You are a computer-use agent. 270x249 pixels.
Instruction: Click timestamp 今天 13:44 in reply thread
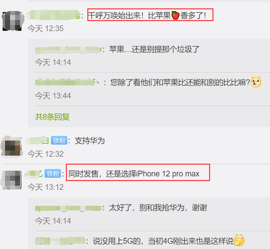[x=53, y=96]
